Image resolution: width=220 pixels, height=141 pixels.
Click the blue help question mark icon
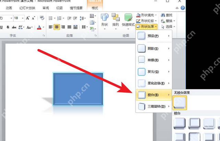pyautogui.click(x=183, y=8)
